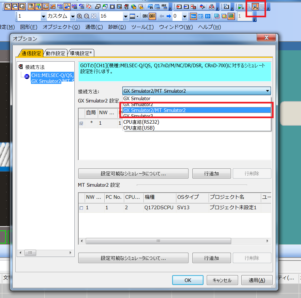Click the open book library icon
This screenshot has width=301, height=298.
tap(46, 7)
